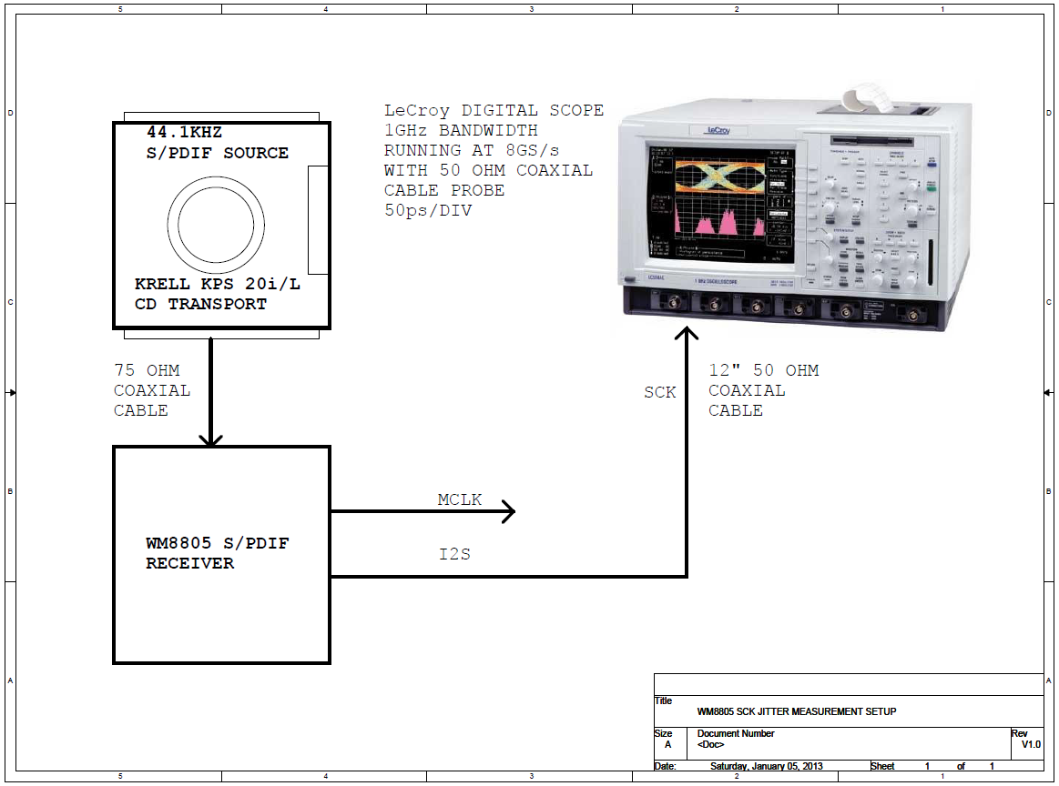1059x786 pixels.
Task: Select the "V1.0" revision value
Action: (1031, 745)
